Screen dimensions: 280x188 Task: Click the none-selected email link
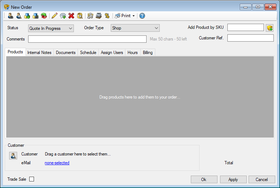57,163
